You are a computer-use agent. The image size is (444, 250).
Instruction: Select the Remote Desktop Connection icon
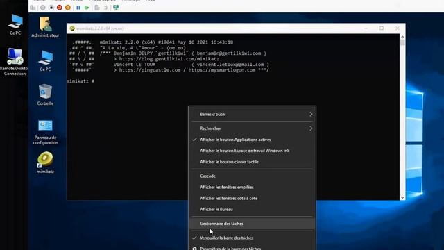click(x=15, y=62)
